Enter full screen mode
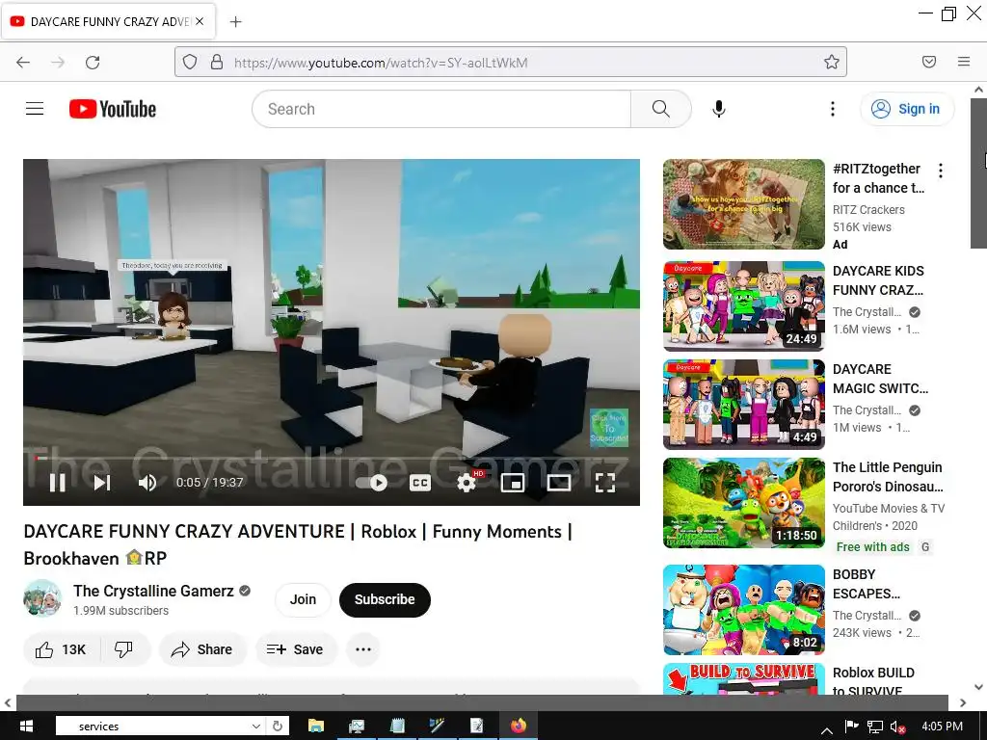Screen dimensions: 987x740 [x=605, y=483]
